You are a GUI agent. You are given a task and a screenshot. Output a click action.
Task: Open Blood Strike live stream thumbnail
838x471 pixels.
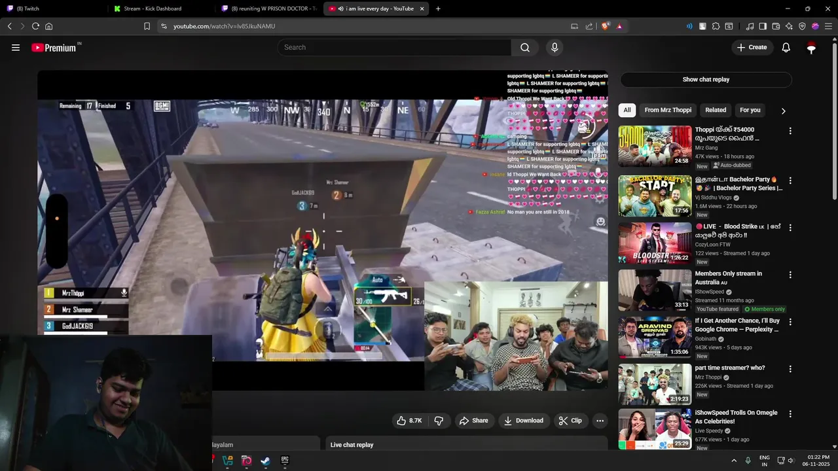tap(655, 243)
